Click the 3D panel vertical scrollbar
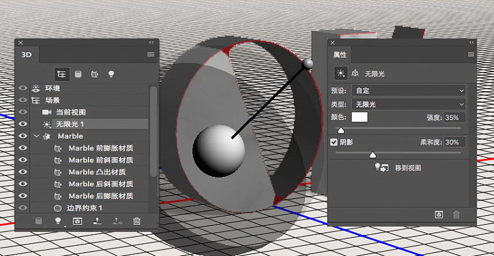Viewport: 494px width, 256px height. coord(153,132)
